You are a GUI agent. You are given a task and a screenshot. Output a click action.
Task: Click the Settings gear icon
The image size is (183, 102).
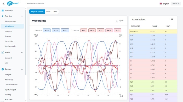tap(3, 69)
